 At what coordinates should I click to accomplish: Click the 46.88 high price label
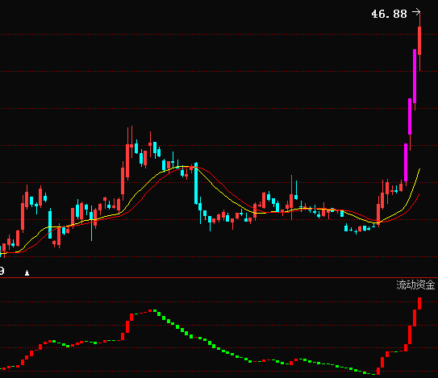(x=389, y=14)
